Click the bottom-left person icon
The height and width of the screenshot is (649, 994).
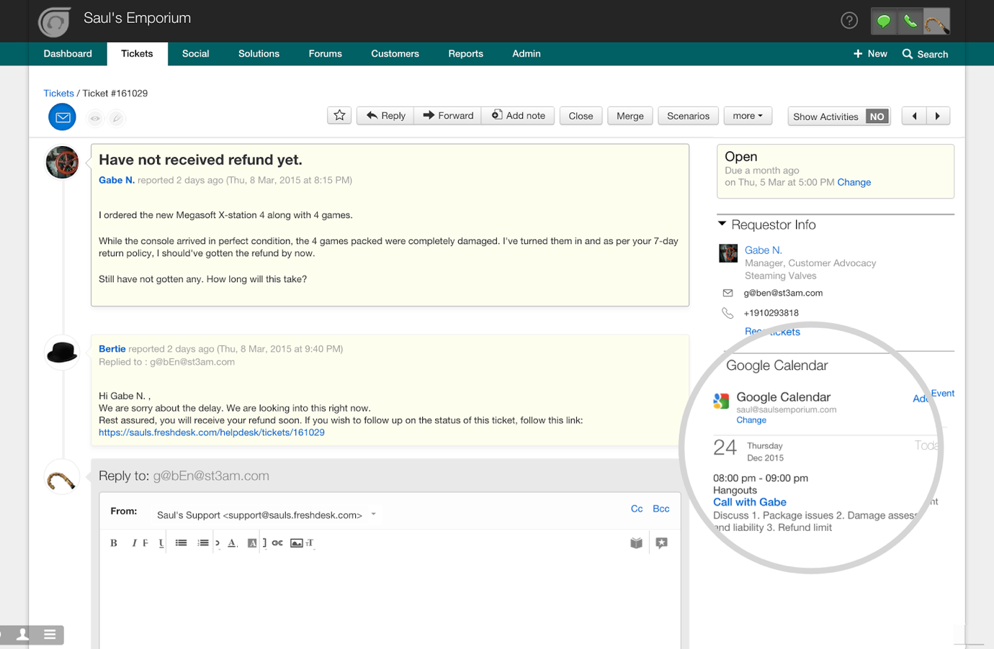[23, 635]
